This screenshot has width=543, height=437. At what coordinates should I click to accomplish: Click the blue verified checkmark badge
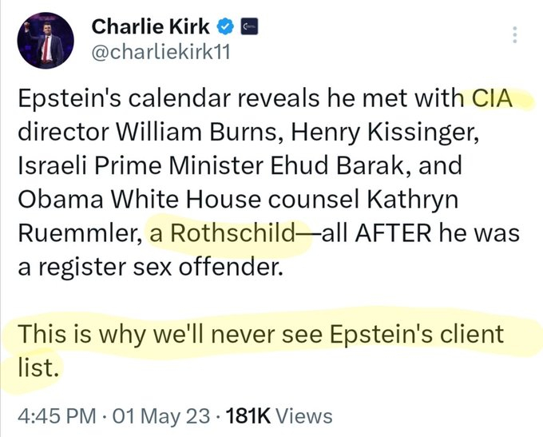coord(226,27)
